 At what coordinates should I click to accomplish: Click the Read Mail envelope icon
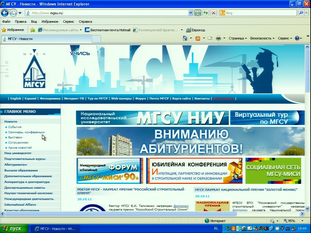click(x=210, y=38)
